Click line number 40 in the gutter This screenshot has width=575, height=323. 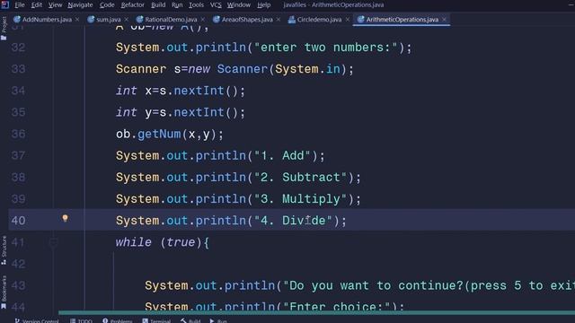[x=18, y=221]
